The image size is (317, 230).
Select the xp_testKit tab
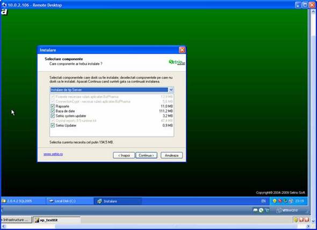(56, 220)
